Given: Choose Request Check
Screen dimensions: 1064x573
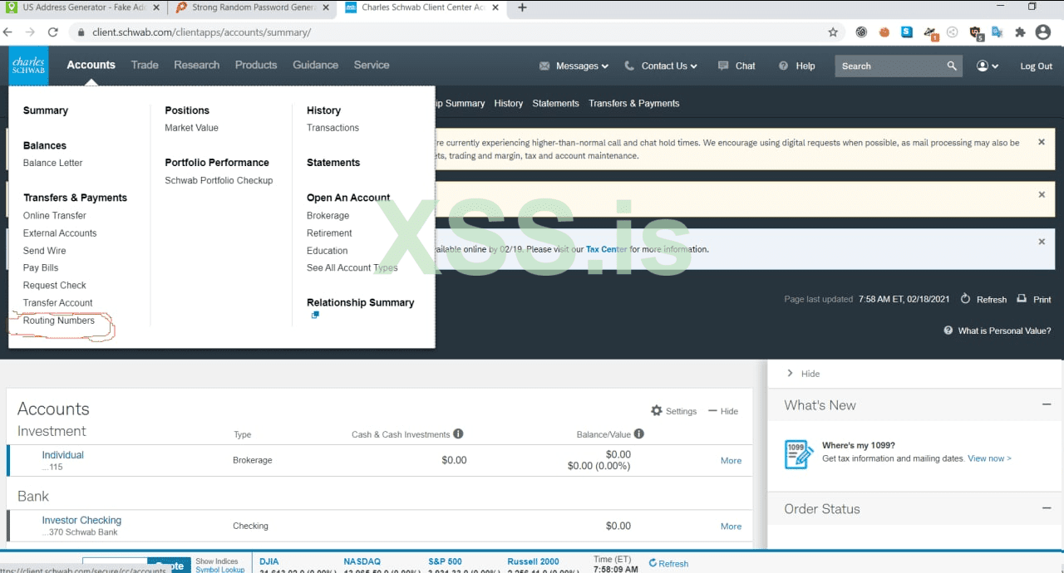Looking at the screenshot, I should 55,286.
